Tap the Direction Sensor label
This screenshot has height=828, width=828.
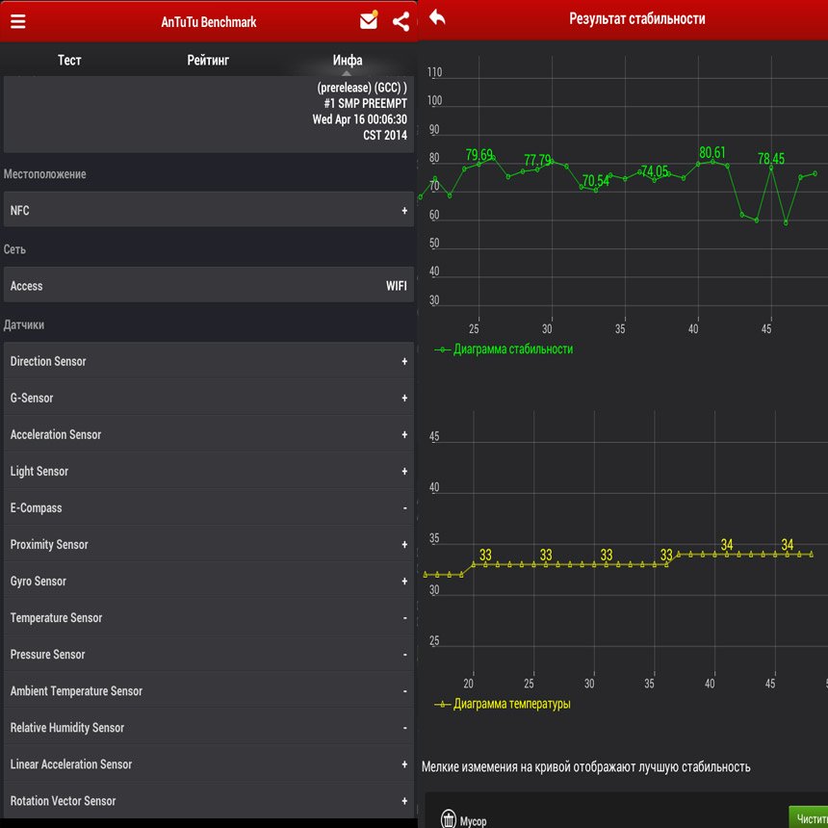point(48,361)
